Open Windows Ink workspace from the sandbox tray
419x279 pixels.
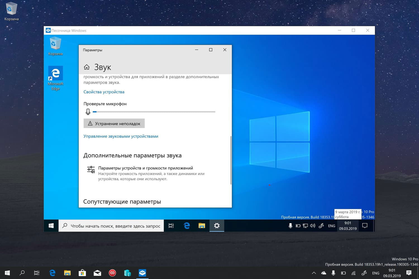click(x=321, y=225)
